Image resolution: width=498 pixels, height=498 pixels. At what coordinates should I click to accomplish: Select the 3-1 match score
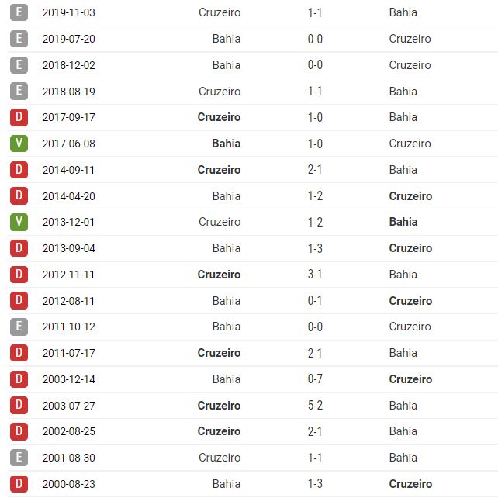(315, 275)
